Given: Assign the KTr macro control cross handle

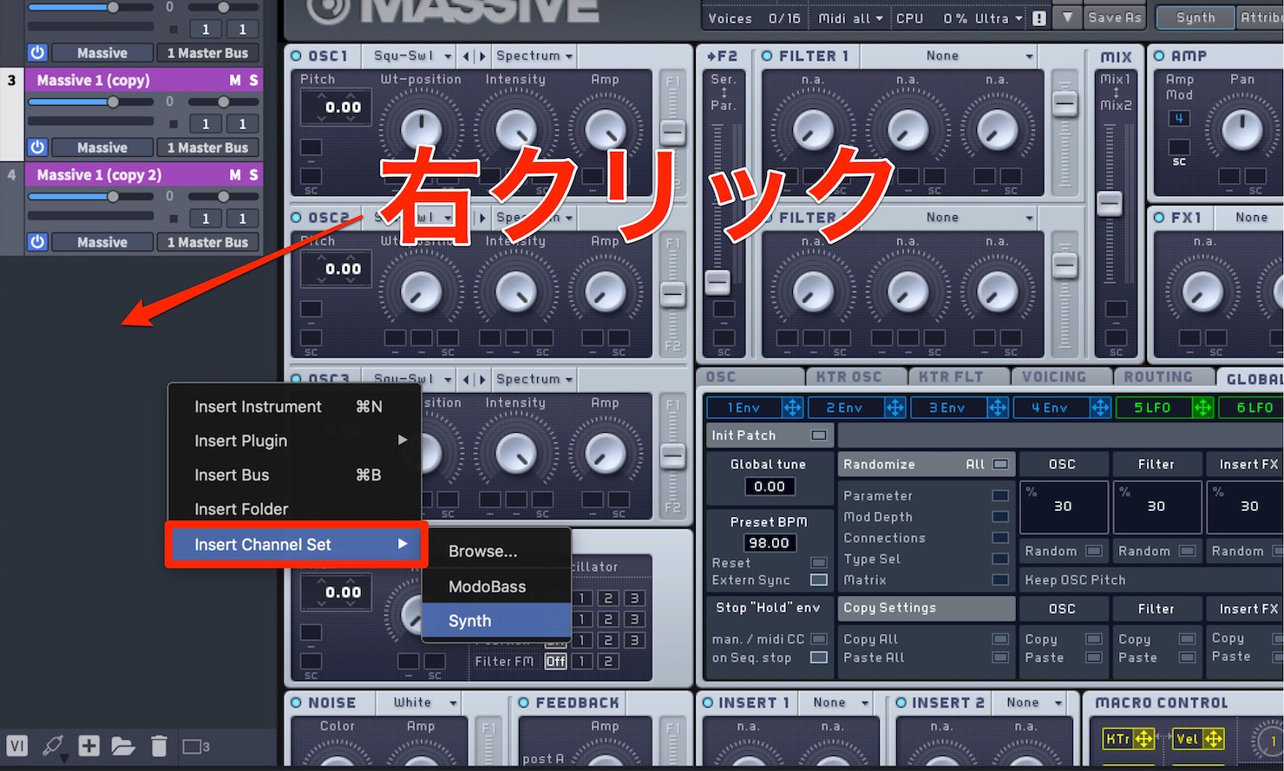Looking at the screenshot, I should click(x=1143, y=739).
